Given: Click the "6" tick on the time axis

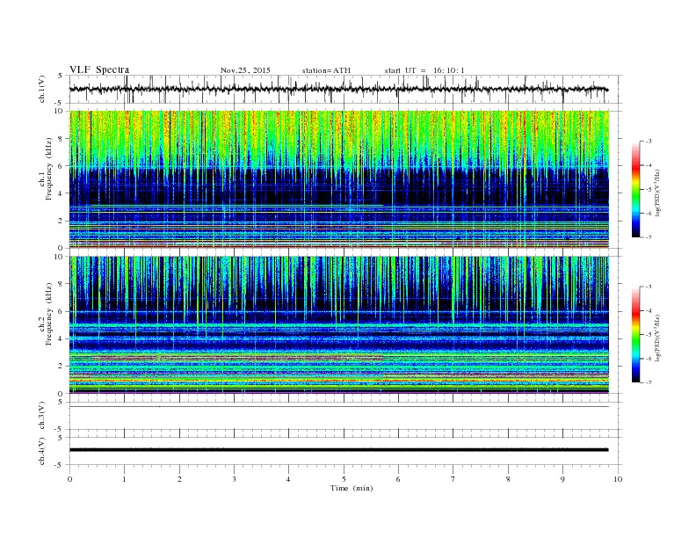Looking at the screenshot, I should click(x=398, y=479).
